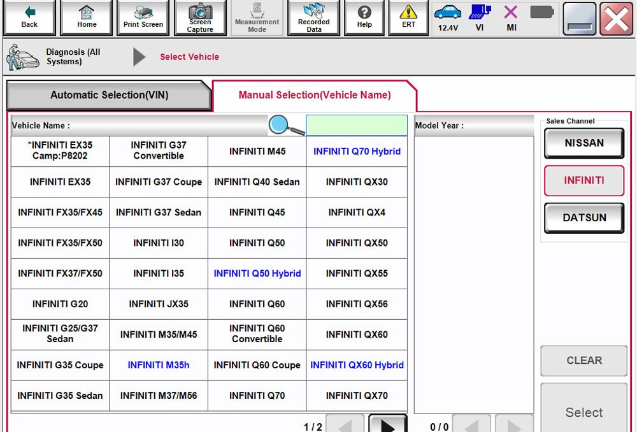Switch to Manual Selection(Vehicle Name) tab

[313, 94]
